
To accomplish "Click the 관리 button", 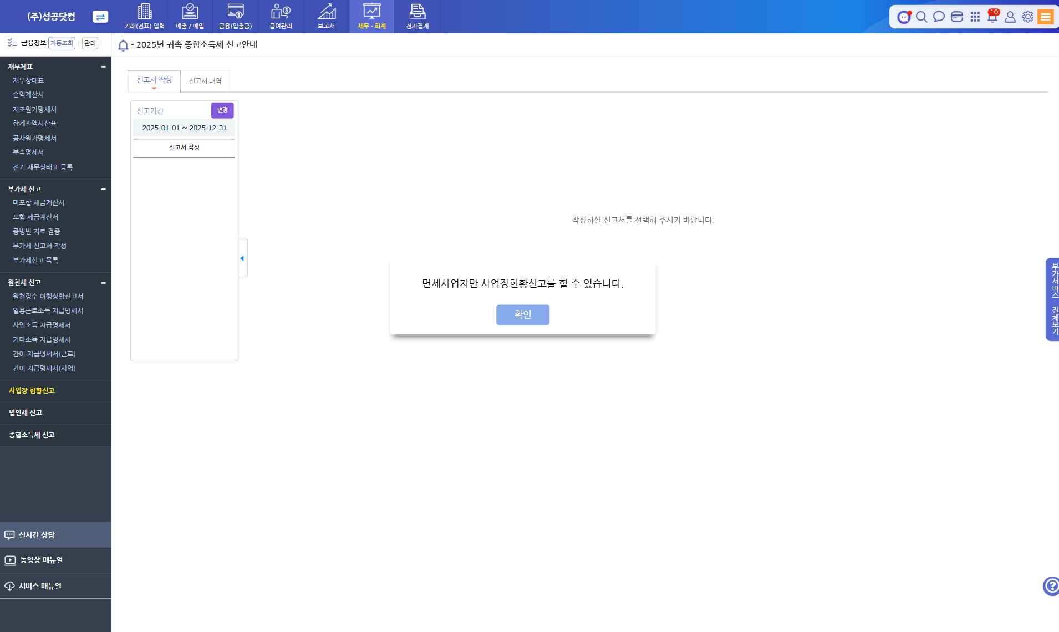I will [90, 43].
